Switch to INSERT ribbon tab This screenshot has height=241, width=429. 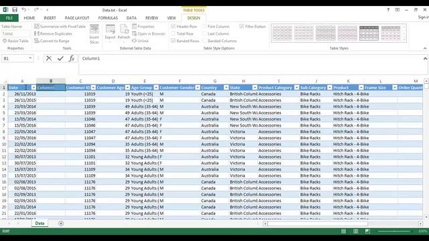(50, 18)
